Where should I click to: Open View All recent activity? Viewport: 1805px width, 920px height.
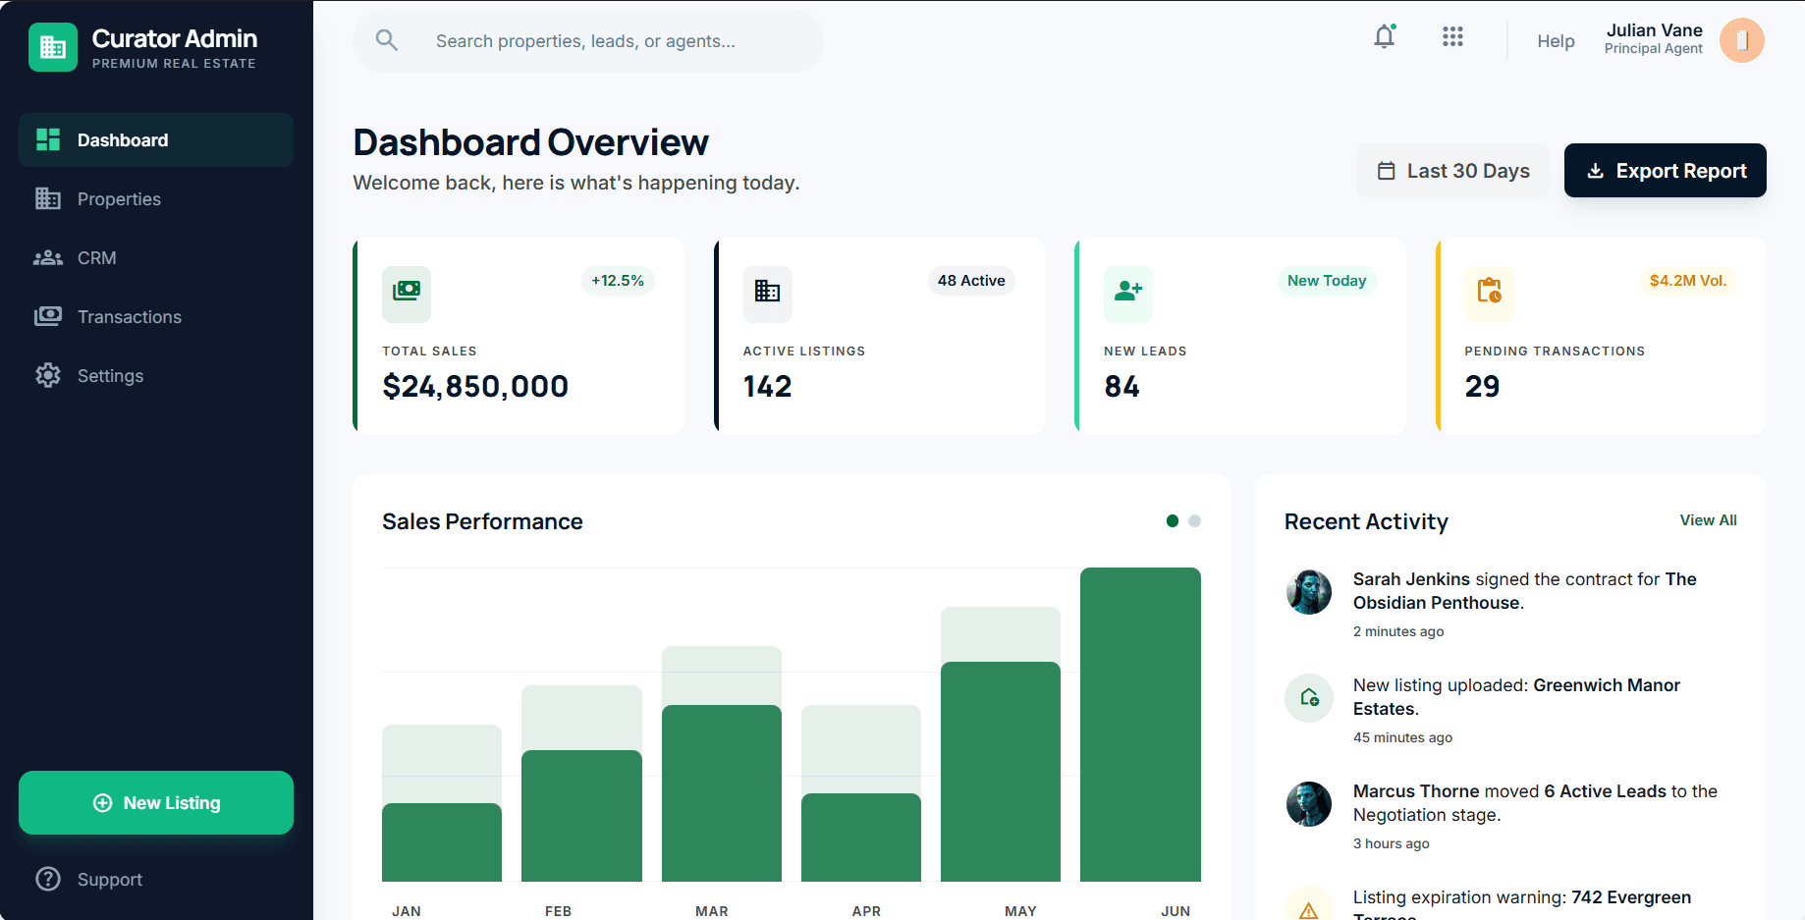pos(1708,520)
